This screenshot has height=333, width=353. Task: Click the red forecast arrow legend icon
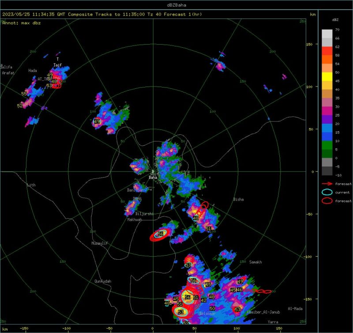click(x=327, y=184)
